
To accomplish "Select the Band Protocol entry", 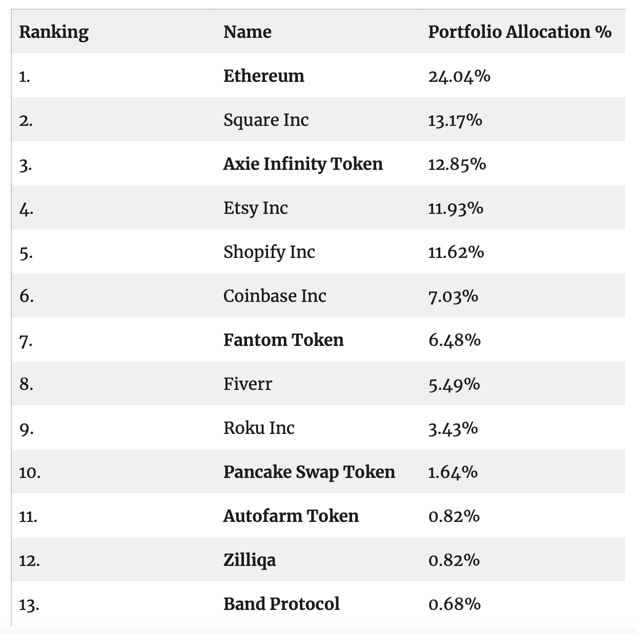I will click(x=281, y=604).
